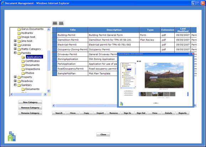
Task: Click the city buildings logo icon
Action: point(12,136)
